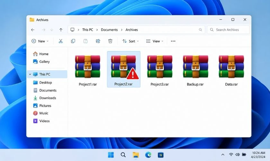Focus the Search Archives field

(x=228, y=30)
